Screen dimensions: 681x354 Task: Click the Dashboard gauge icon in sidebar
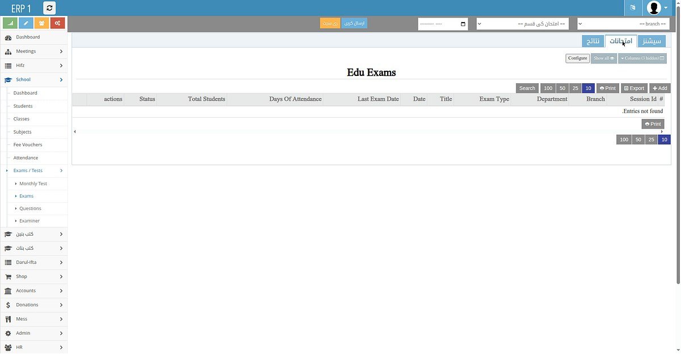[8, 37]
